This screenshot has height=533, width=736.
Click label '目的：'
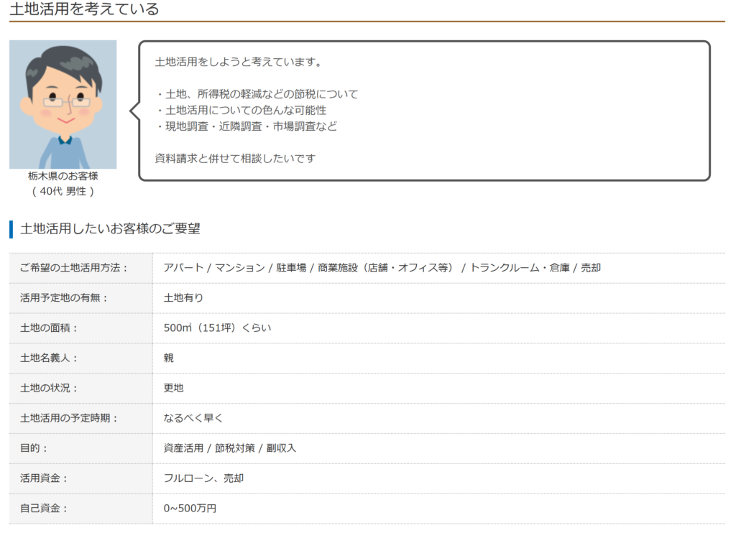[34, 448]
